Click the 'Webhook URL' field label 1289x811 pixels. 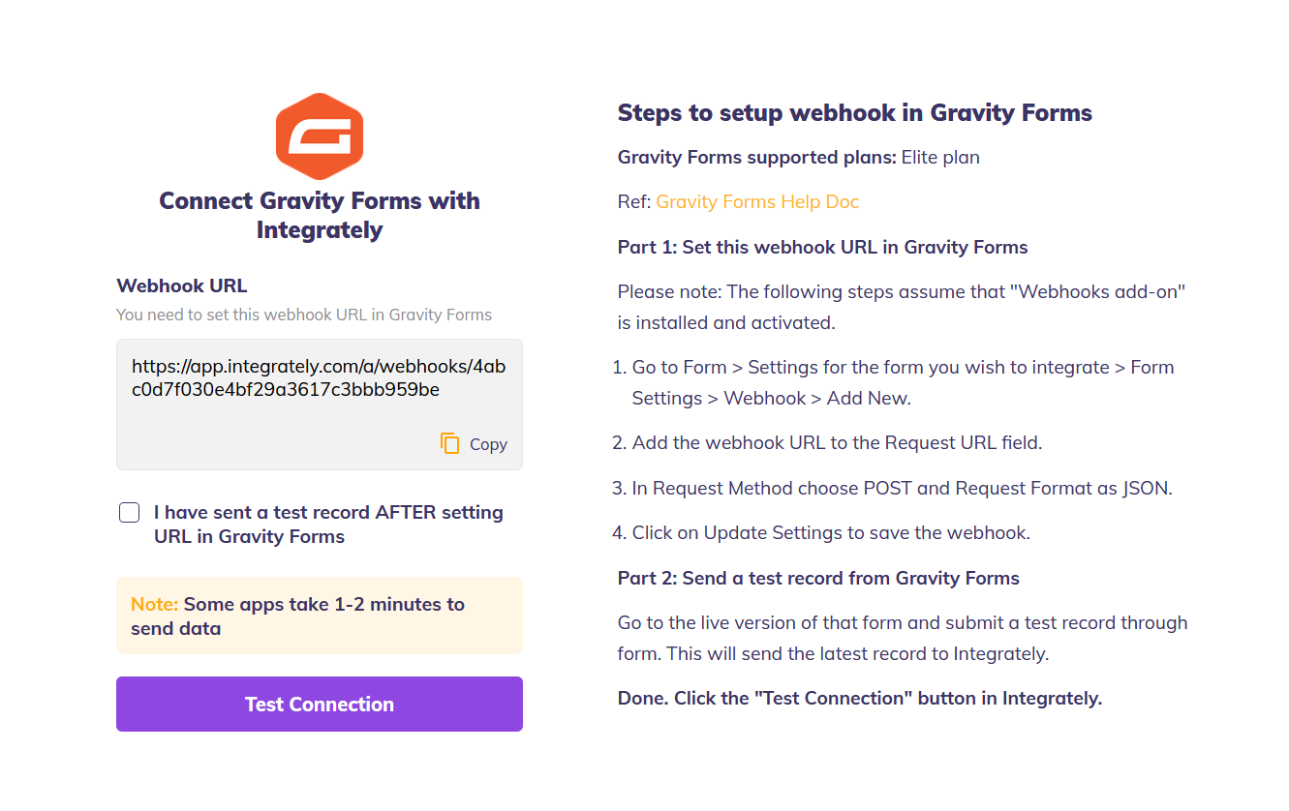pos(182,285)
